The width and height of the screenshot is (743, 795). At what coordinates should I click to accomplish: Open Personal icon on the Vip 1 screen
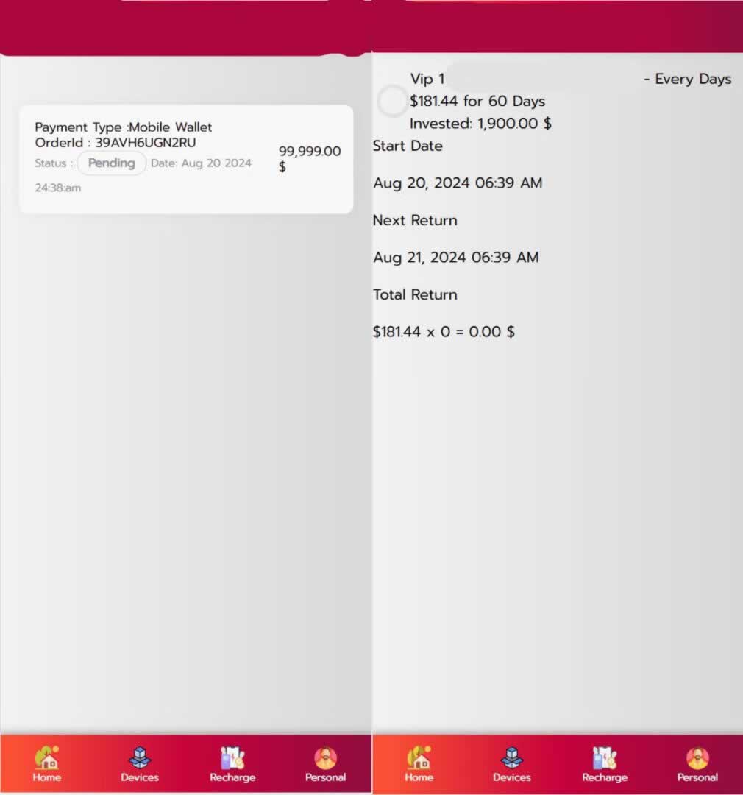(697, 763)
